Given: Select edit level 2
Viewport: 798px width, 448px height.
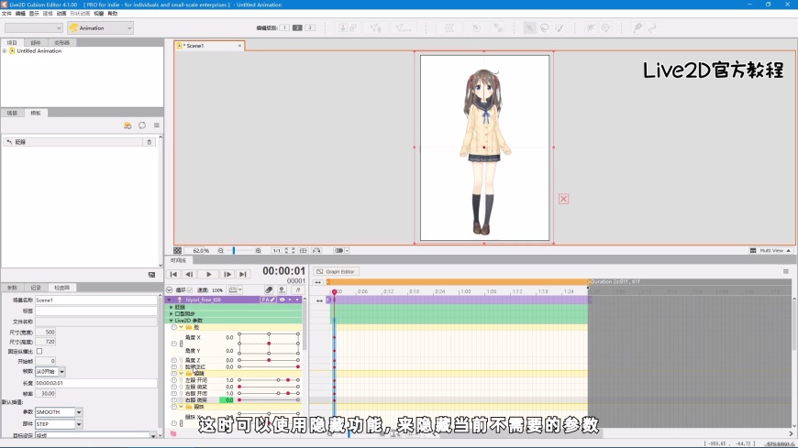Looking at the screenshot, I should [297, 27].
